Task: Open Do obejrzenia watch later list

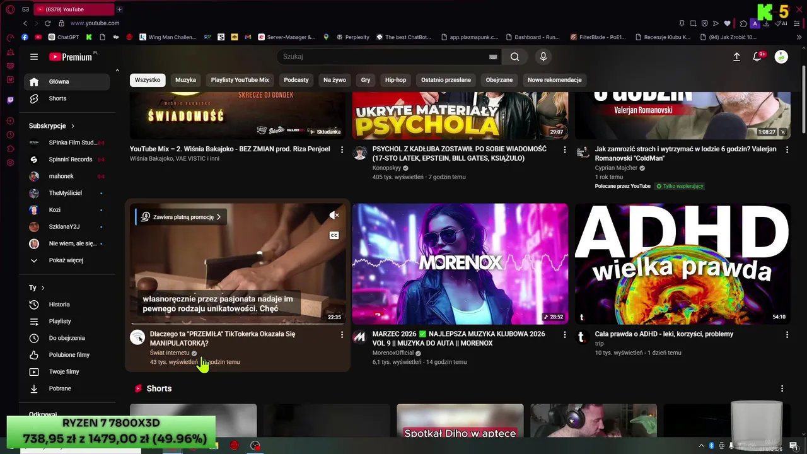Action: coord(66,338)
